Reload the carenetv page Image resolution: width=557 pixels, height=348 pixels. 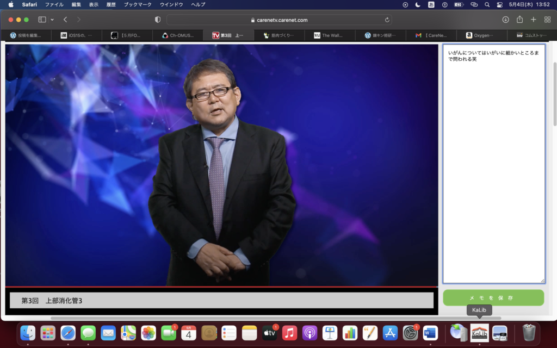[387, 20]
